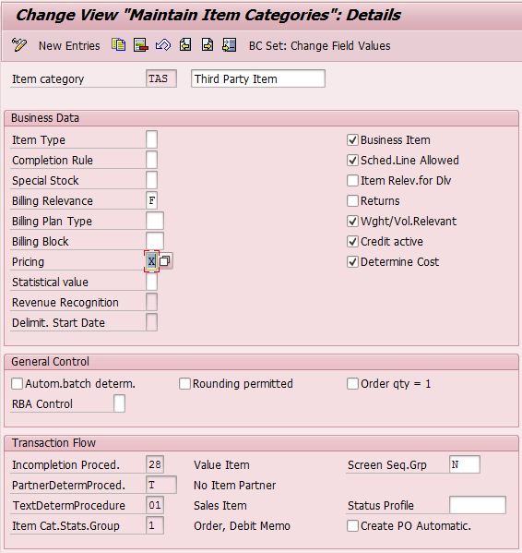Disable the Credit active checkbox
The image size is (522, 553).
[352, 242]
